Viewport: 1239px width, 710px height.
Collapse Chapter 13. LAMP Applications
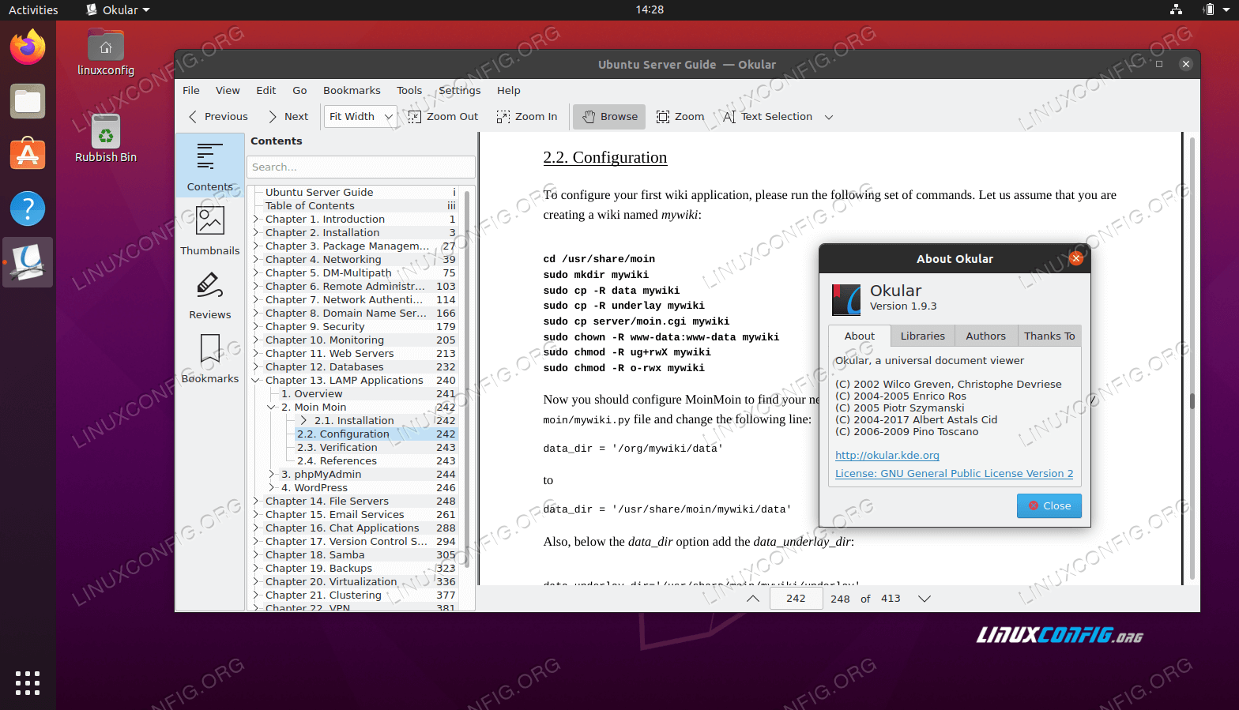pyautogui.click(x=256, y=381)
